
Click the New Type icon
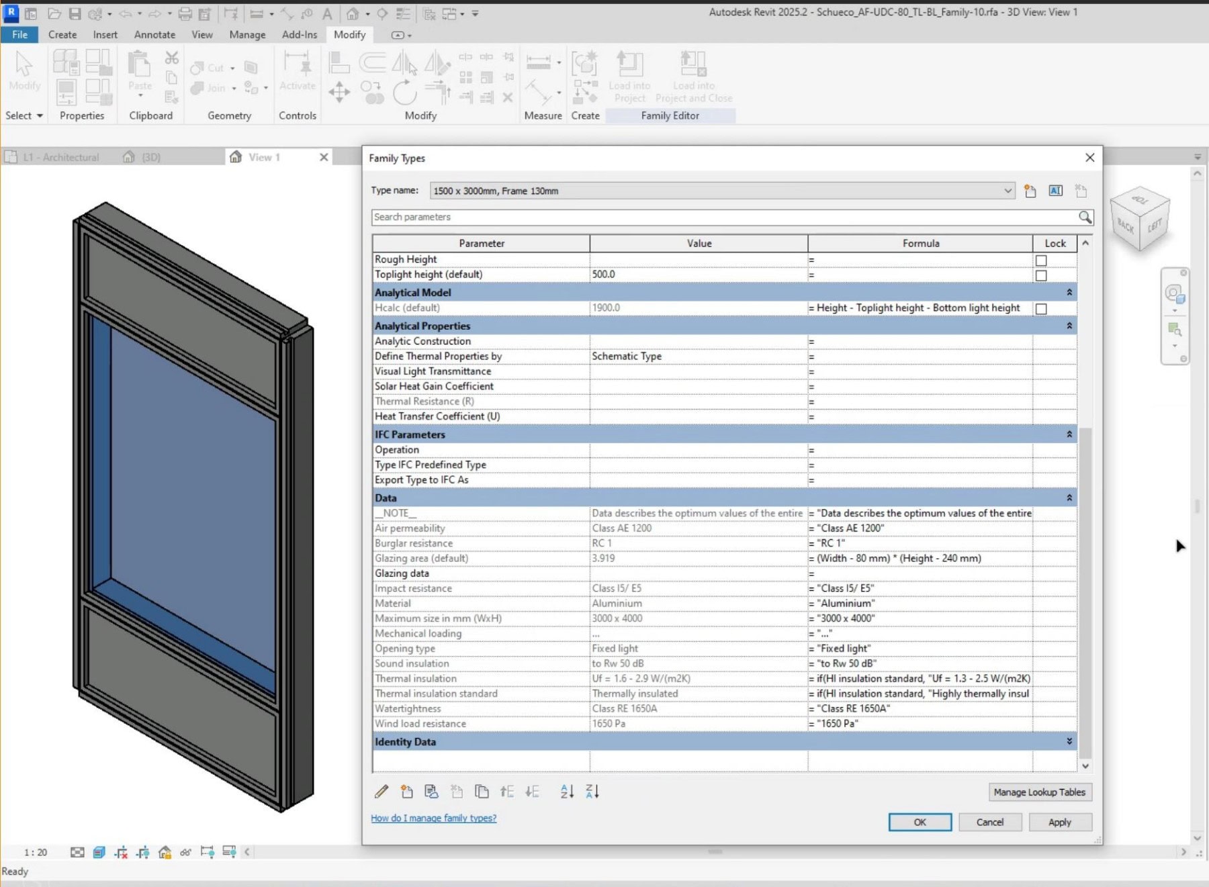point(1030,191)
